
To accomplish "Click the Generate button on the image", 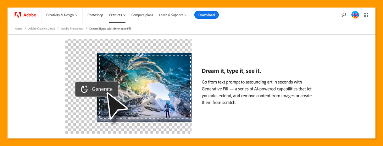I will click(x=97, y=89).
